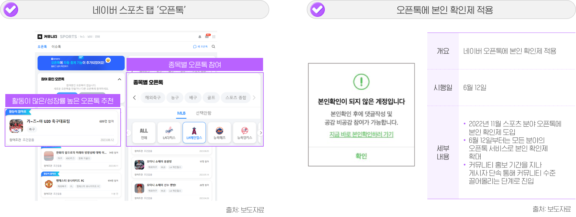Viewport: 576px width, 217px height.
Task: Click the search magnifier icon
Action: click(214, 47)
